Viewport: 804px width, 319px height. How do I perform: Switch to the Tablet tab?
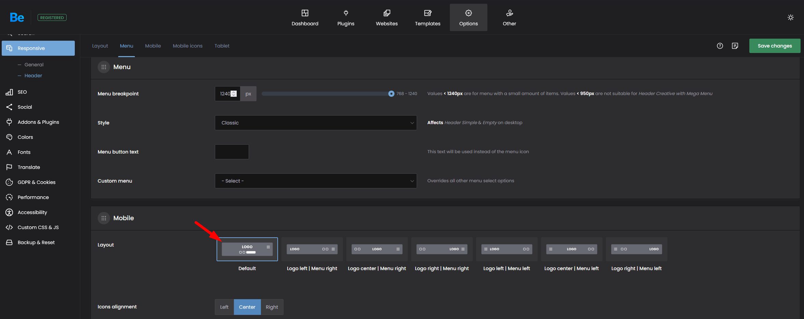222,46
